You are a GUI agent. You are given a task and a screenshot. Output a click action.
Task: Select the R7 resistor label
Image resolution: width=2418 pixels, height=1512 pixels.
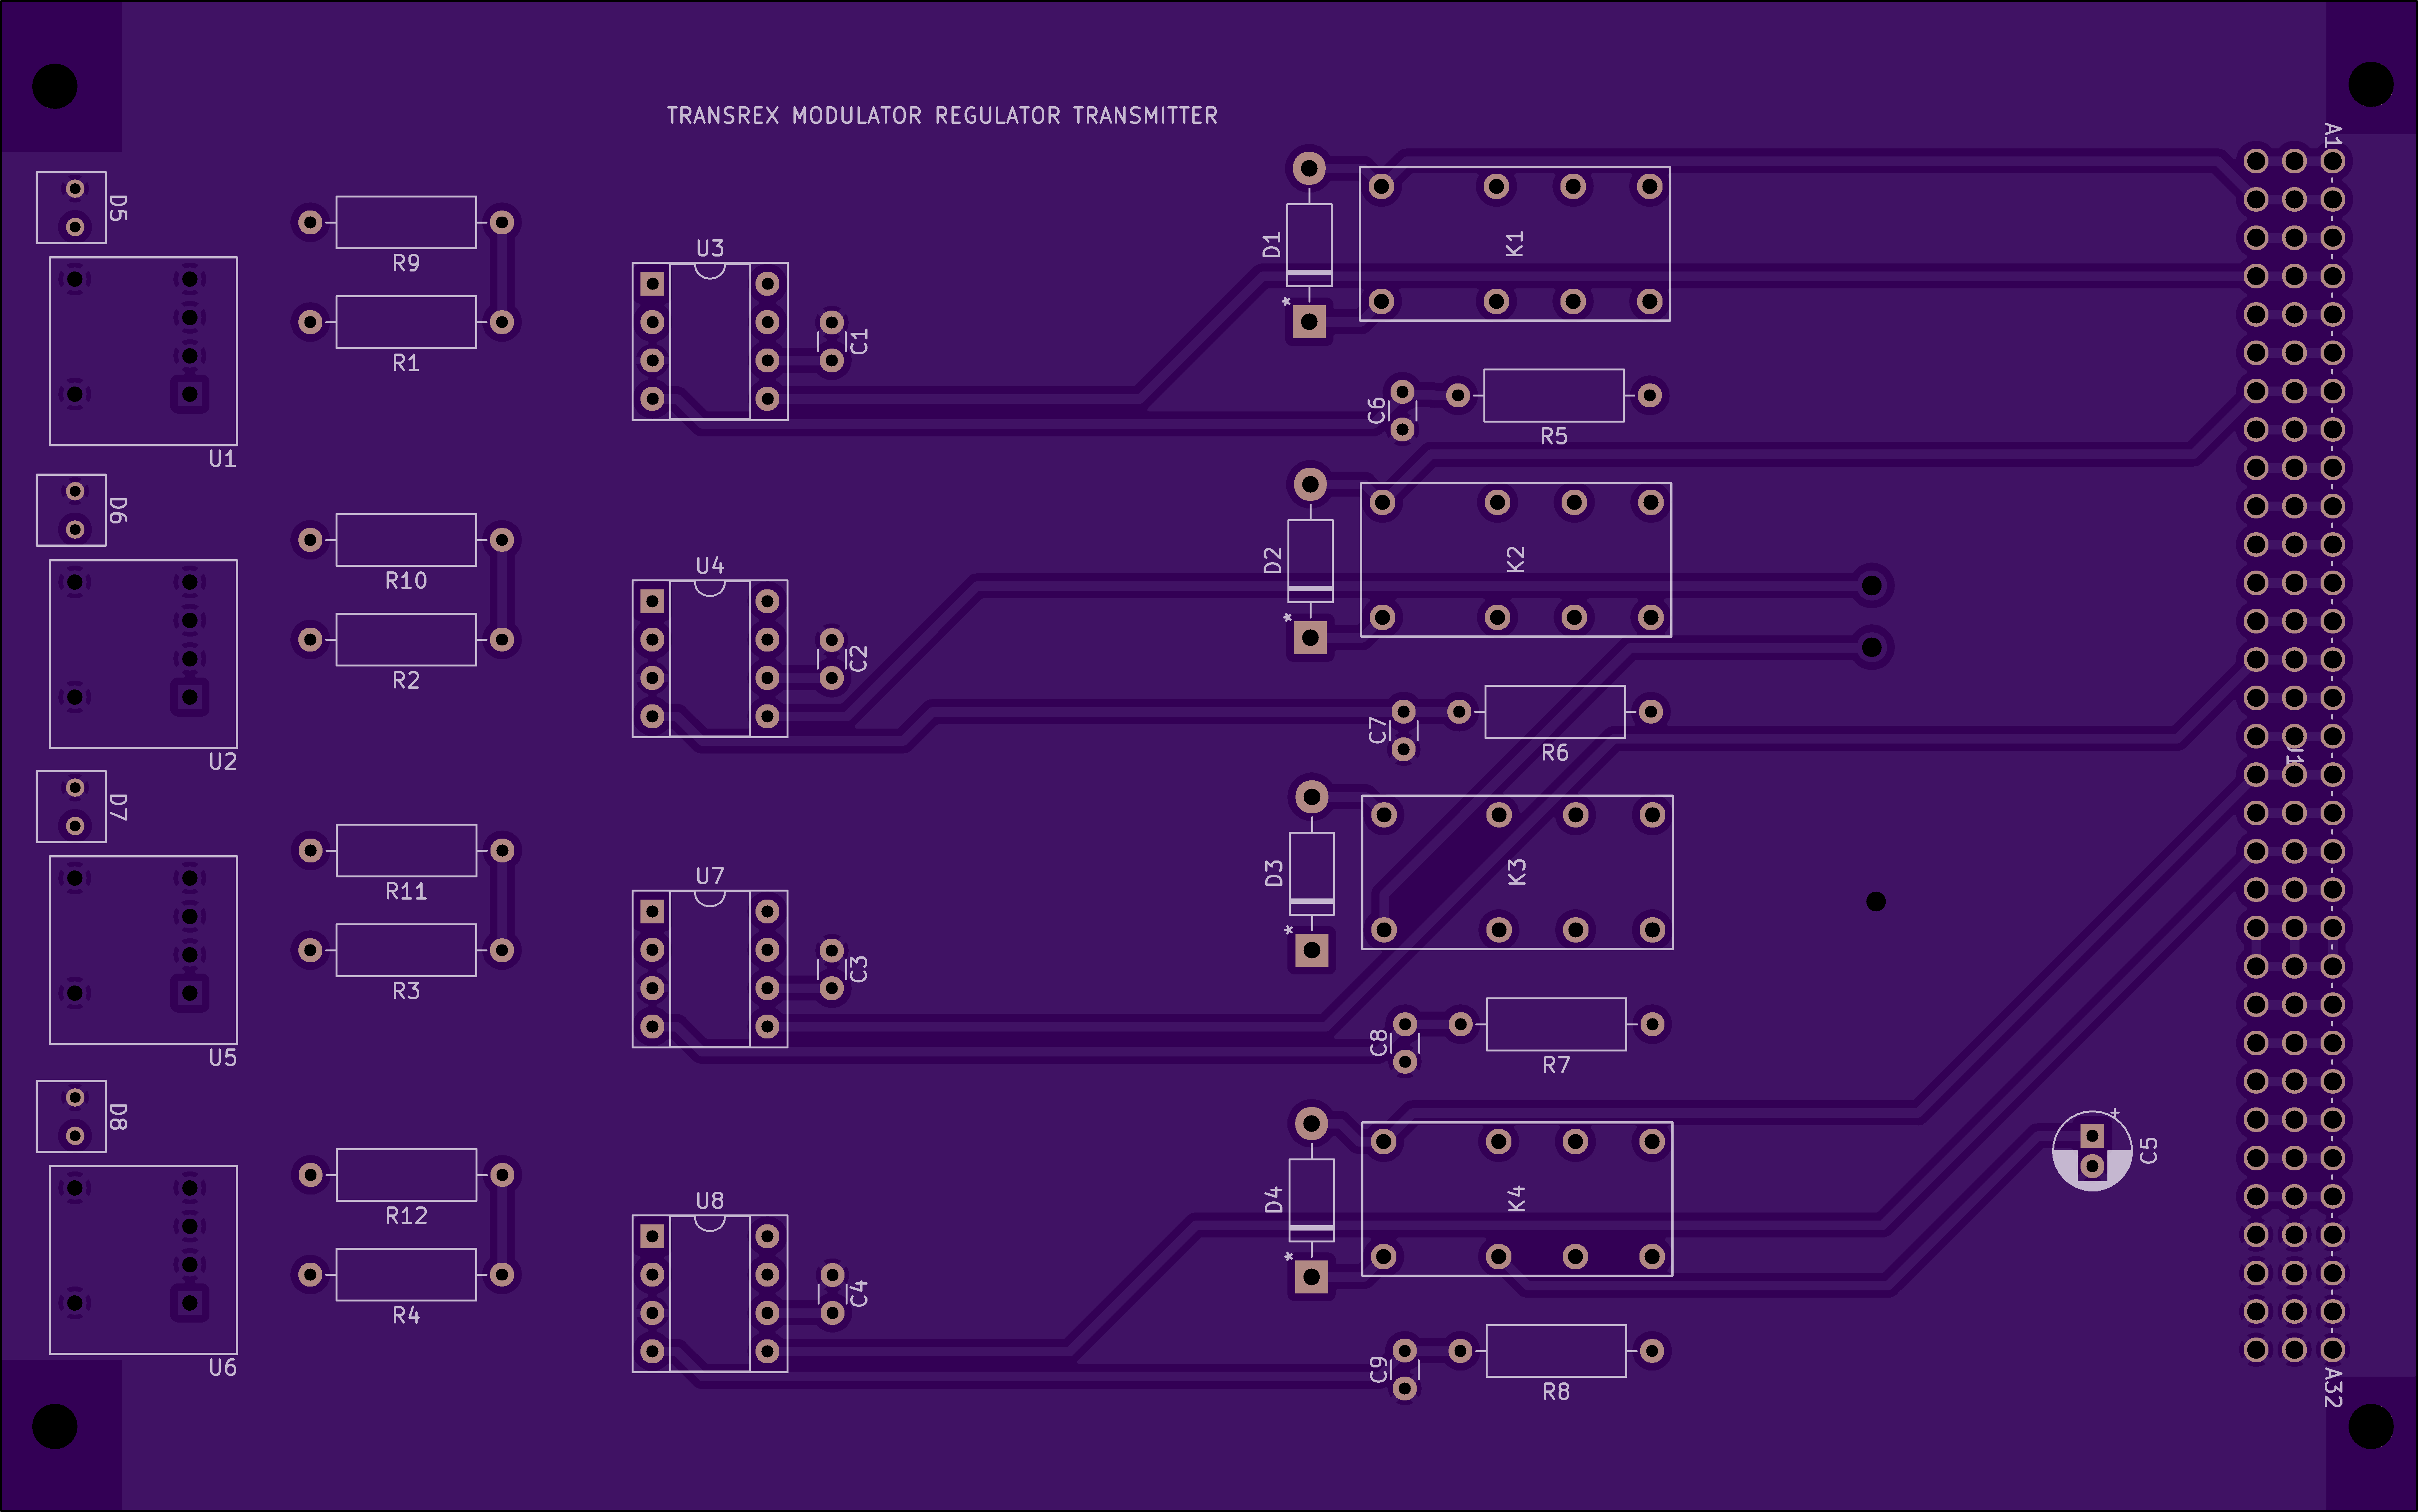click(x=1556, y=1065)
